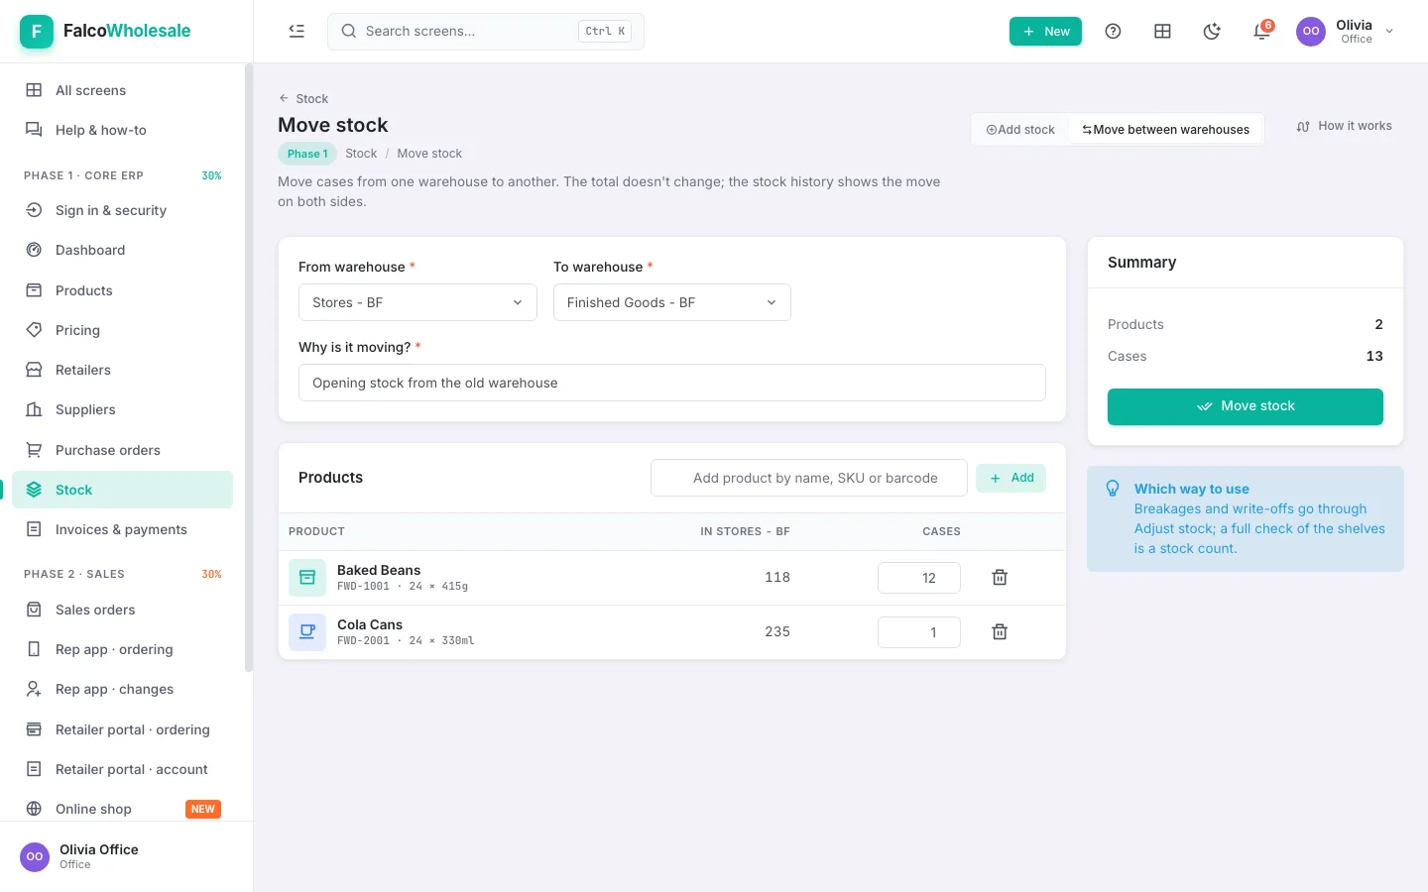Click the purple OO avatar in header

pos(1311,31)
